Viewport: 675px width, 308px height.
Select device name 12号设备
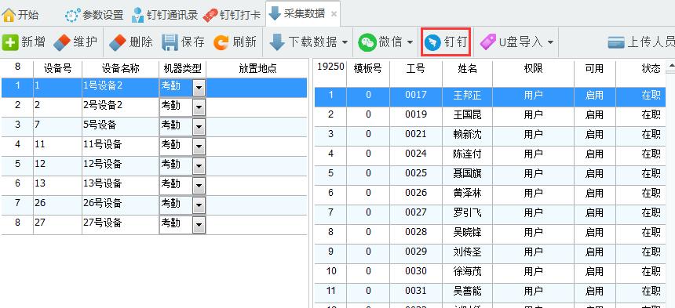tap(103, 164)
